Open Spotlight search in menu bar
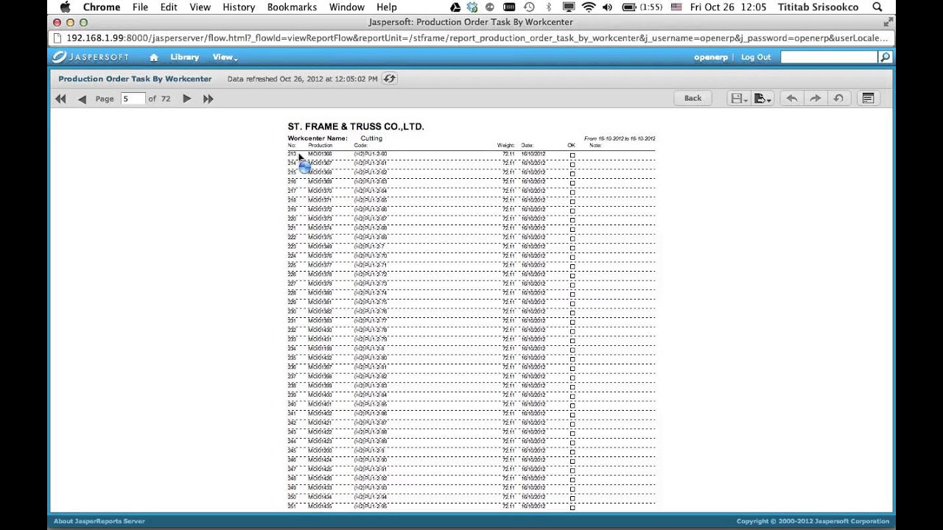The width and height of the screenshot is (943, 530). [877, 7]
